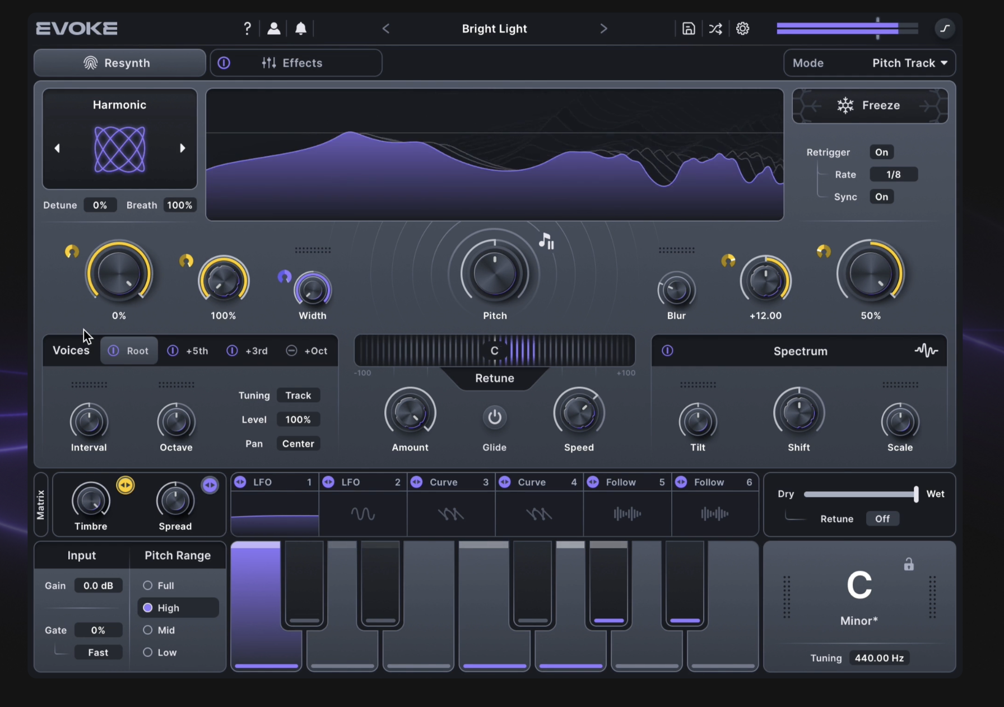Click the Level 100% value field

pyautogui.click(x=298, y=420)
